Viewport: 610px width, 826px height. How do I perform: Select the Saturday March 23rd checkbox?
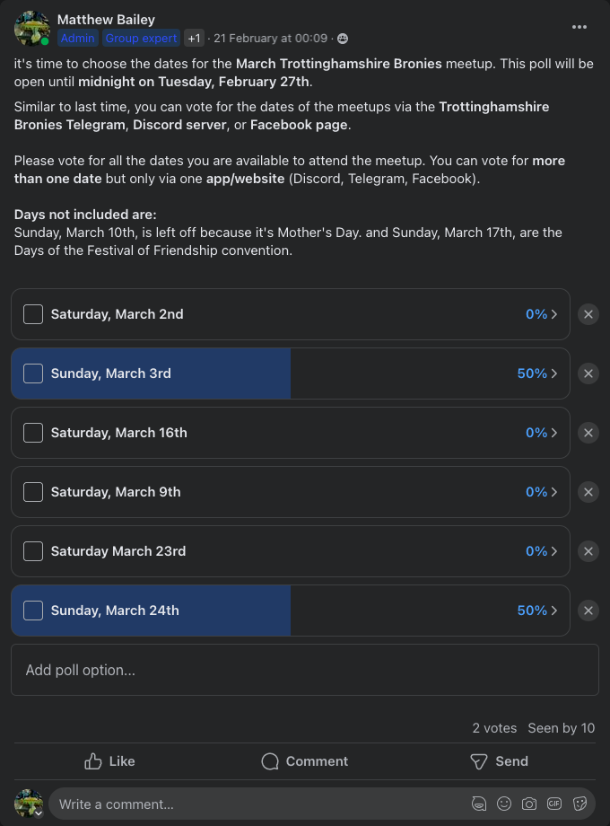[x=33, y=551]
